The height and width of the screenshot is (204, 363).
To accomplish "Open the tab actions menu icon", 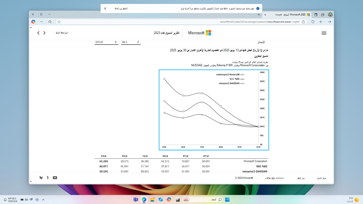I will click(316, 15).
